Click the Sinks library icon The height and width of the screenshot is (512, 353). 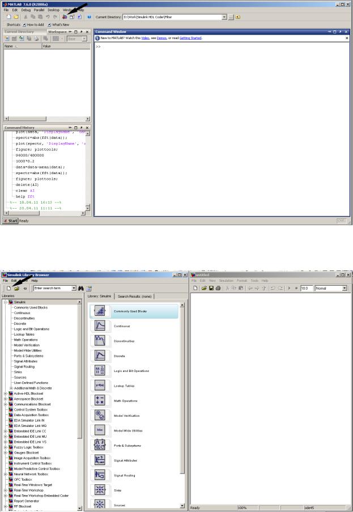click(100, 490)
